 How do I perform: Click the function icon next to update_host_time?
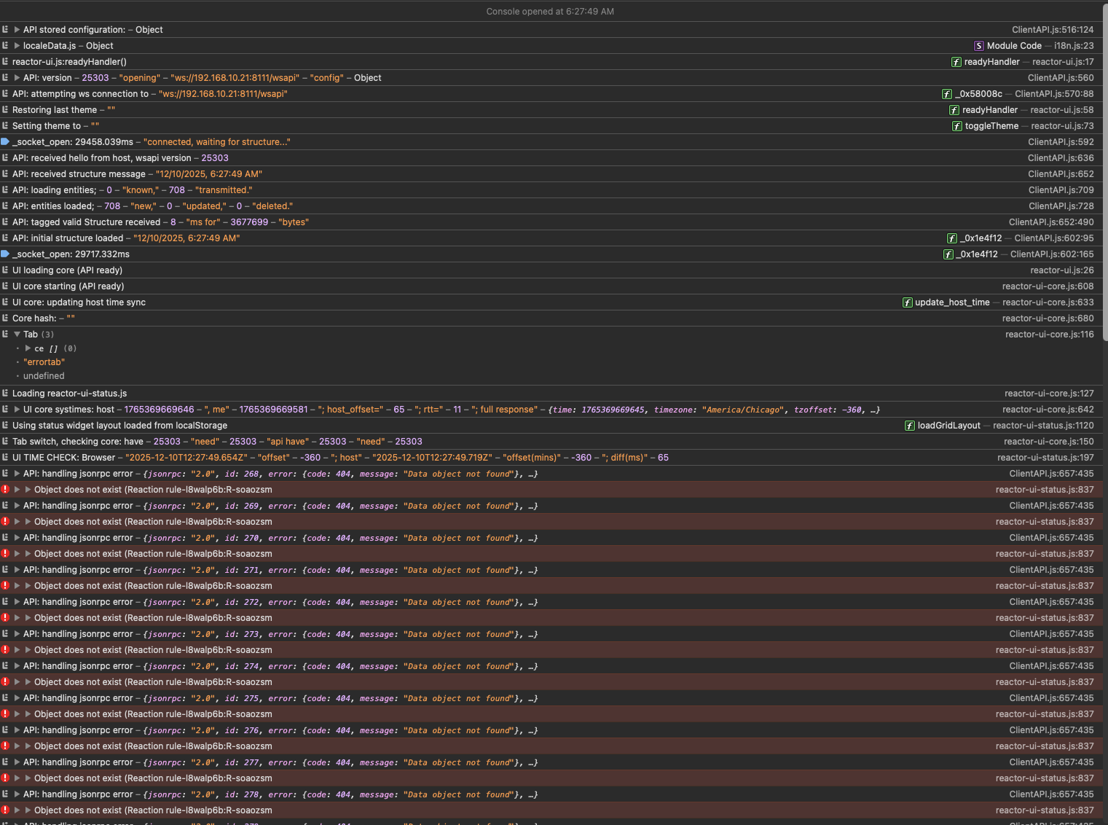pos(908,302)
